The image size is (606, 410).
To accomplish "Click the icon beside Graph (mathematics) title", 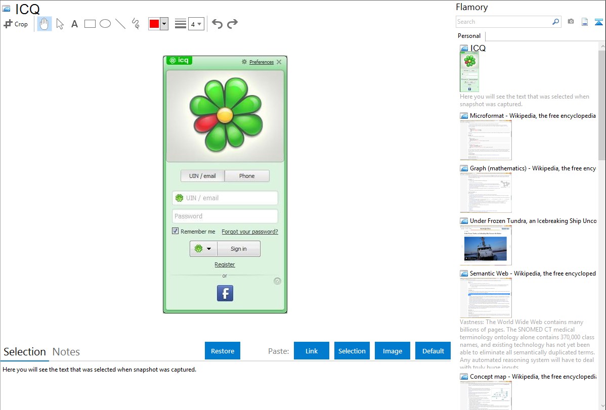I will coord(464,168).
